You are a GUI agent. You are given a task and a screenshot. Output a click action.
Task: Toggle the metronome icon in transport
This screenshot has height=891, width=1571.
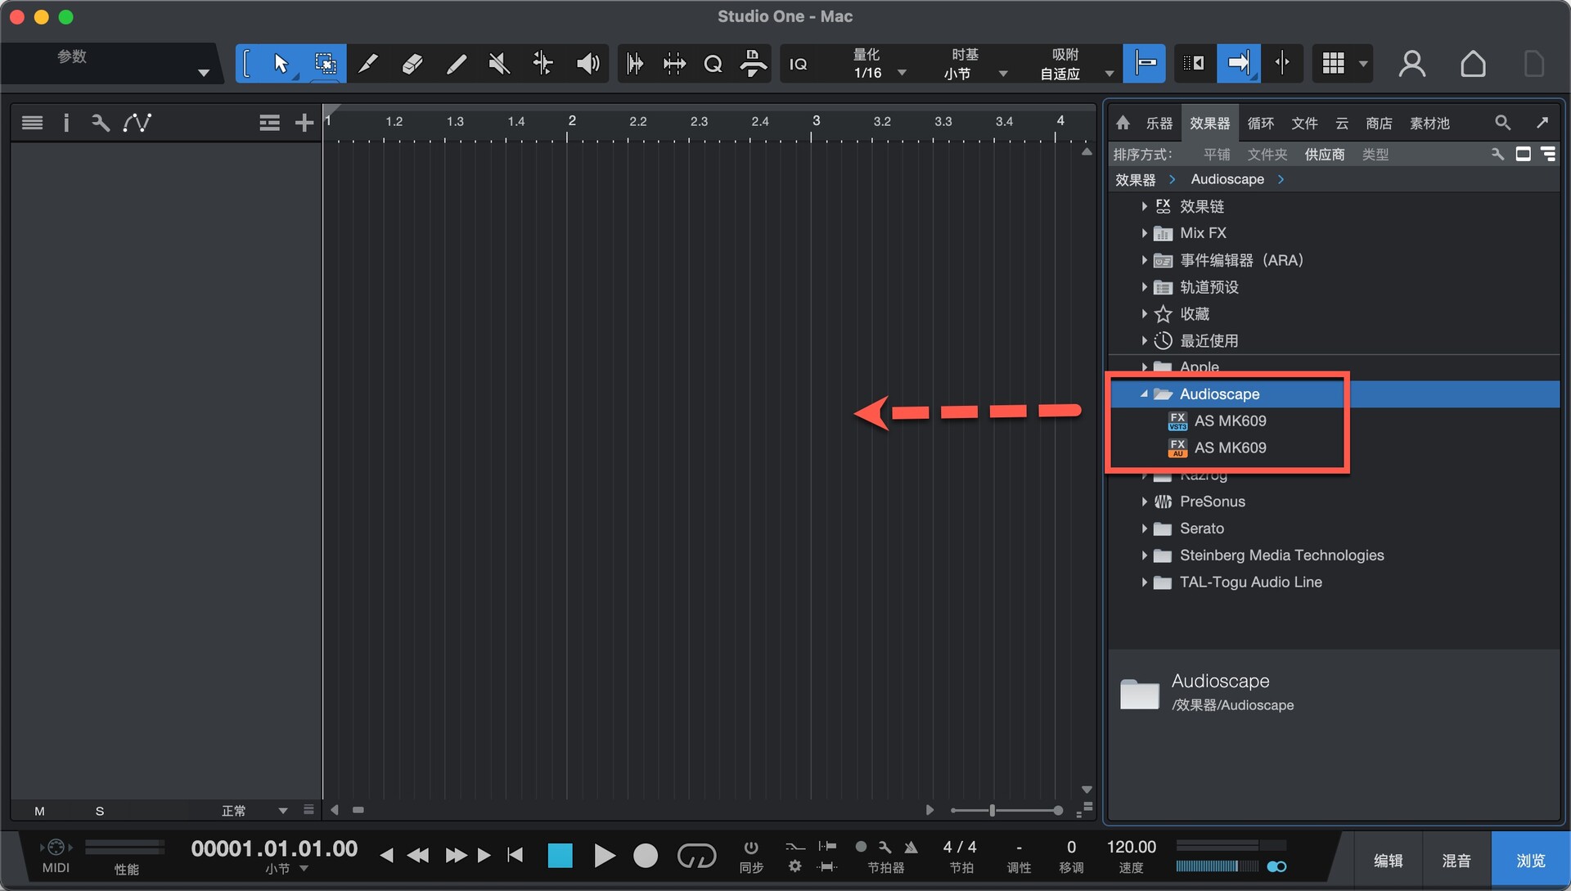point(911,847)
